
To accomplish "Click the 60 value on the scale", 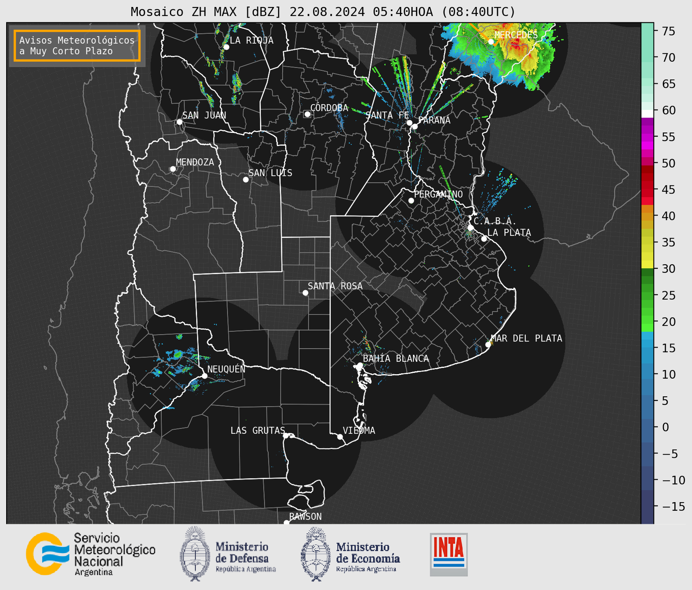I will pyautogui.click(x=668, y=110).
